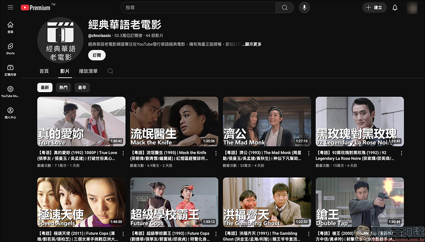Play 黑玫瑰對黑玫瑰 thumbnail
This screenshot has width=425, height=242.
(360, 121)
